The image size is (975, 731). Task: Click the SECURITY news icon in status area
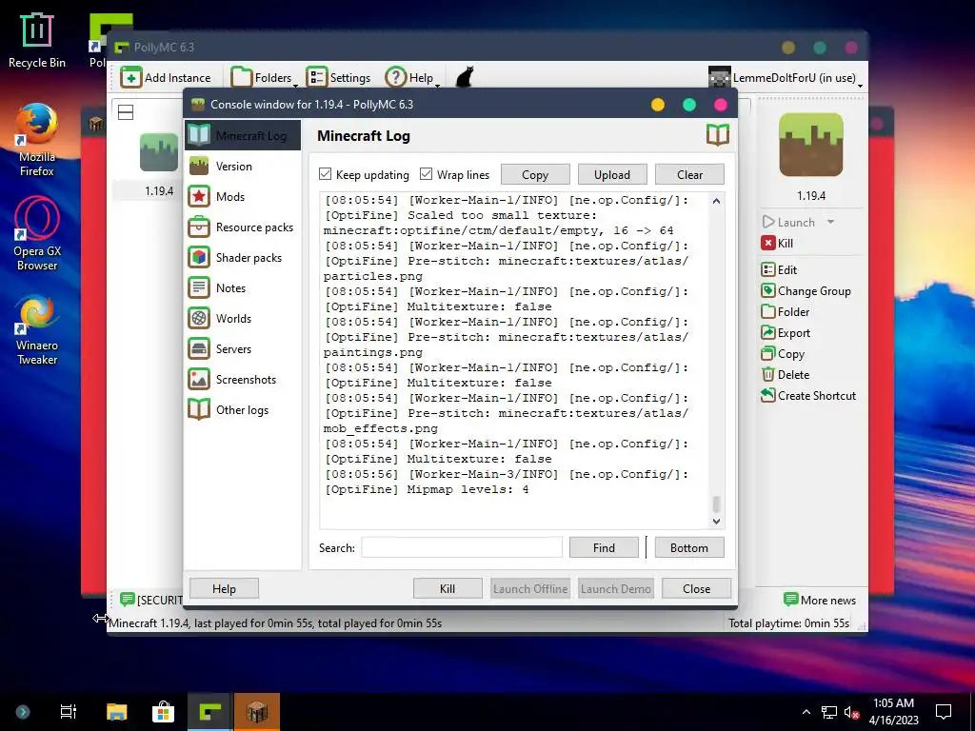[127, 600]
